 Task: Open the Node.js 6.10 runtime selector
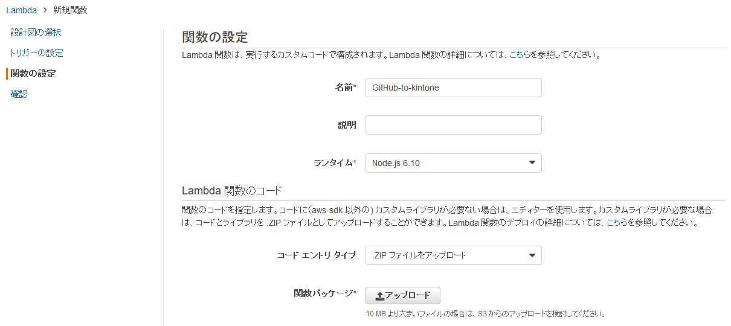[447, 163]
